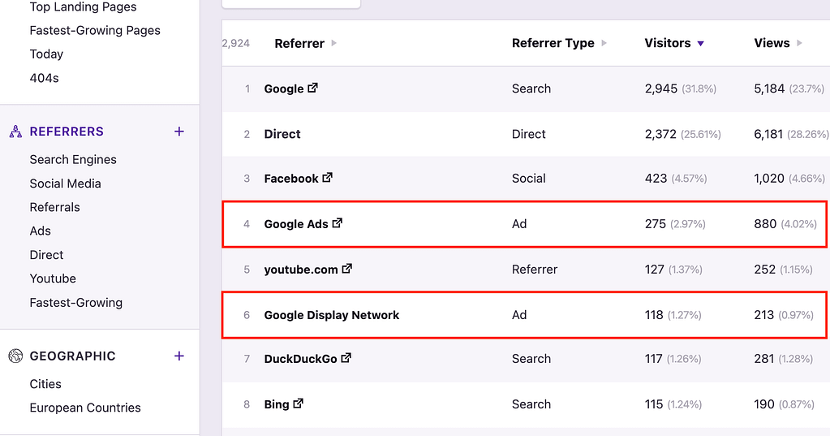
Task: Go to Fastest-Growing Pages report
Action: coord(95,30)
